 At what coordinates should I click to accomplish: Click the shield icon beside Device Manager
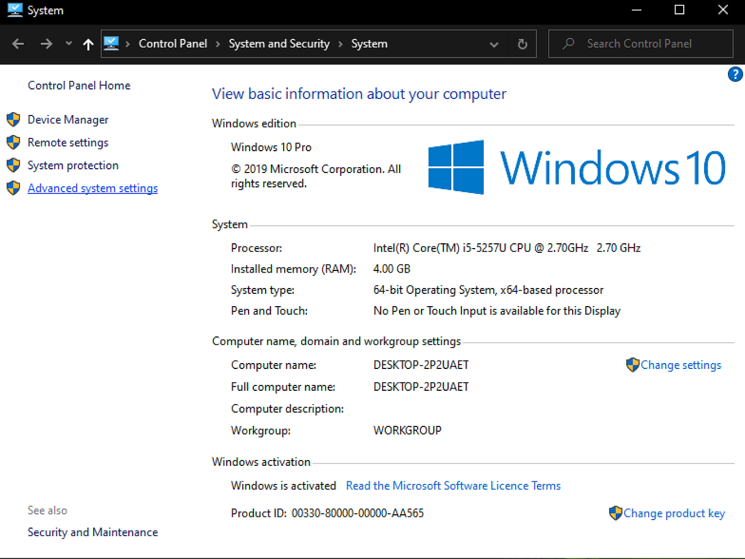coord(13,120)
